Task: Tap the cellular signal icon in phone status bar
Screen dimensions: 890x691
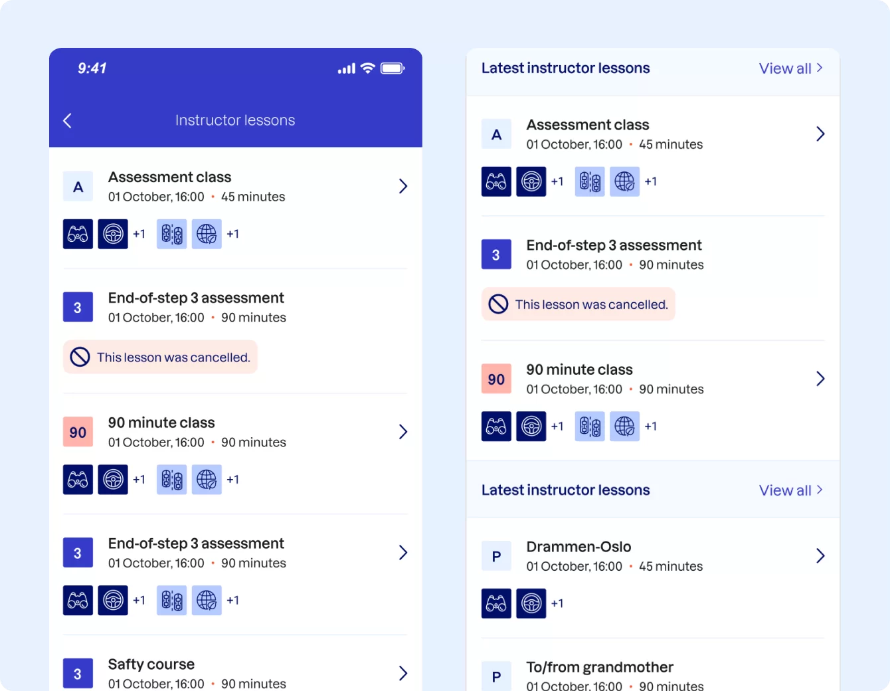Action: pos(346,68)
